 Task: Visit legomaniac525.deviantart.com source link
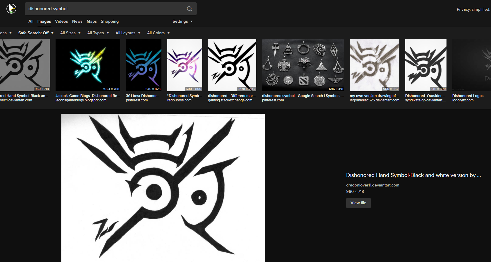click(375, 100)
